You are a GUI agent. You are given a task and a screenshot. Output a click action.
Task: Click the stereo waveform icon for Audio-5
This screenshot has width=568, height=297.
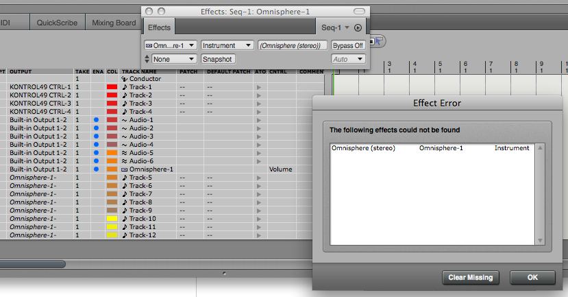click(x=124, y=153)
